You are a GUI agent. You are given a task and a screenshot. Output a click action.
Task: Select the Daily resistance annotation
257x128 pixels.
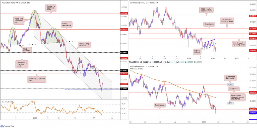point(66,24)
